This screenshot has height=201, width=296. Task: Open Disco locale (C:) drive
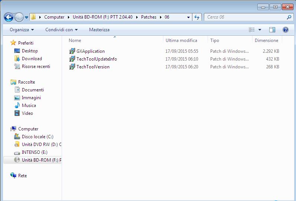pos(38,137)
